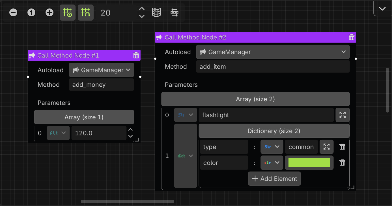
Task: Click the auto-arrange nodes toolbar icon
Action: 174,12
